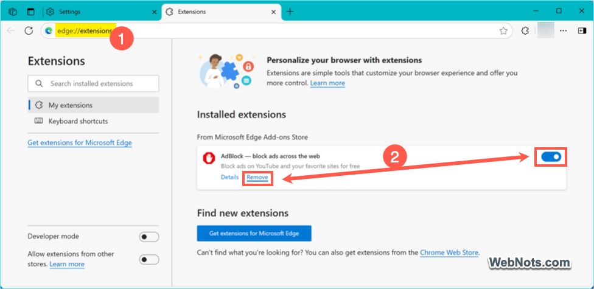
Task: Click AdBlock — block ads across the web title
Action: click(270, 156)
